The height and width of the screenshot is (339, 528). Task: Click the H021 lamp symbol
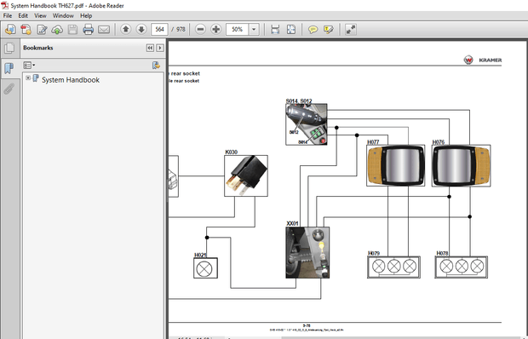[x=205, y=268]
